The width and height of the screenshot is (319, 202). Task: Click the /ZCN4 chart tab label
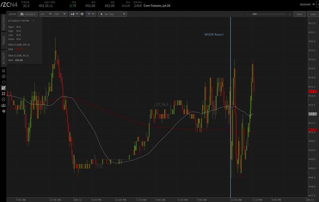(12, 14)
